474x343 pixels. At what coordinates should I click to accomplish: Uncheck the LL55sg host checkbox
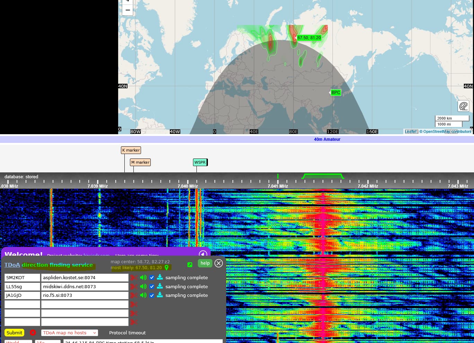point(152,286)
